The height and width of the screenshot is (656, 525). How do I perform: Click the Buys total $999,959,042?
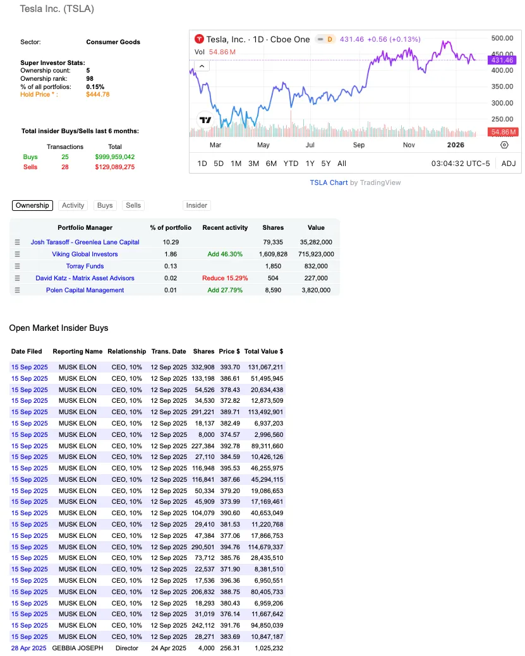pyautogui.click(x=115, y=157)
